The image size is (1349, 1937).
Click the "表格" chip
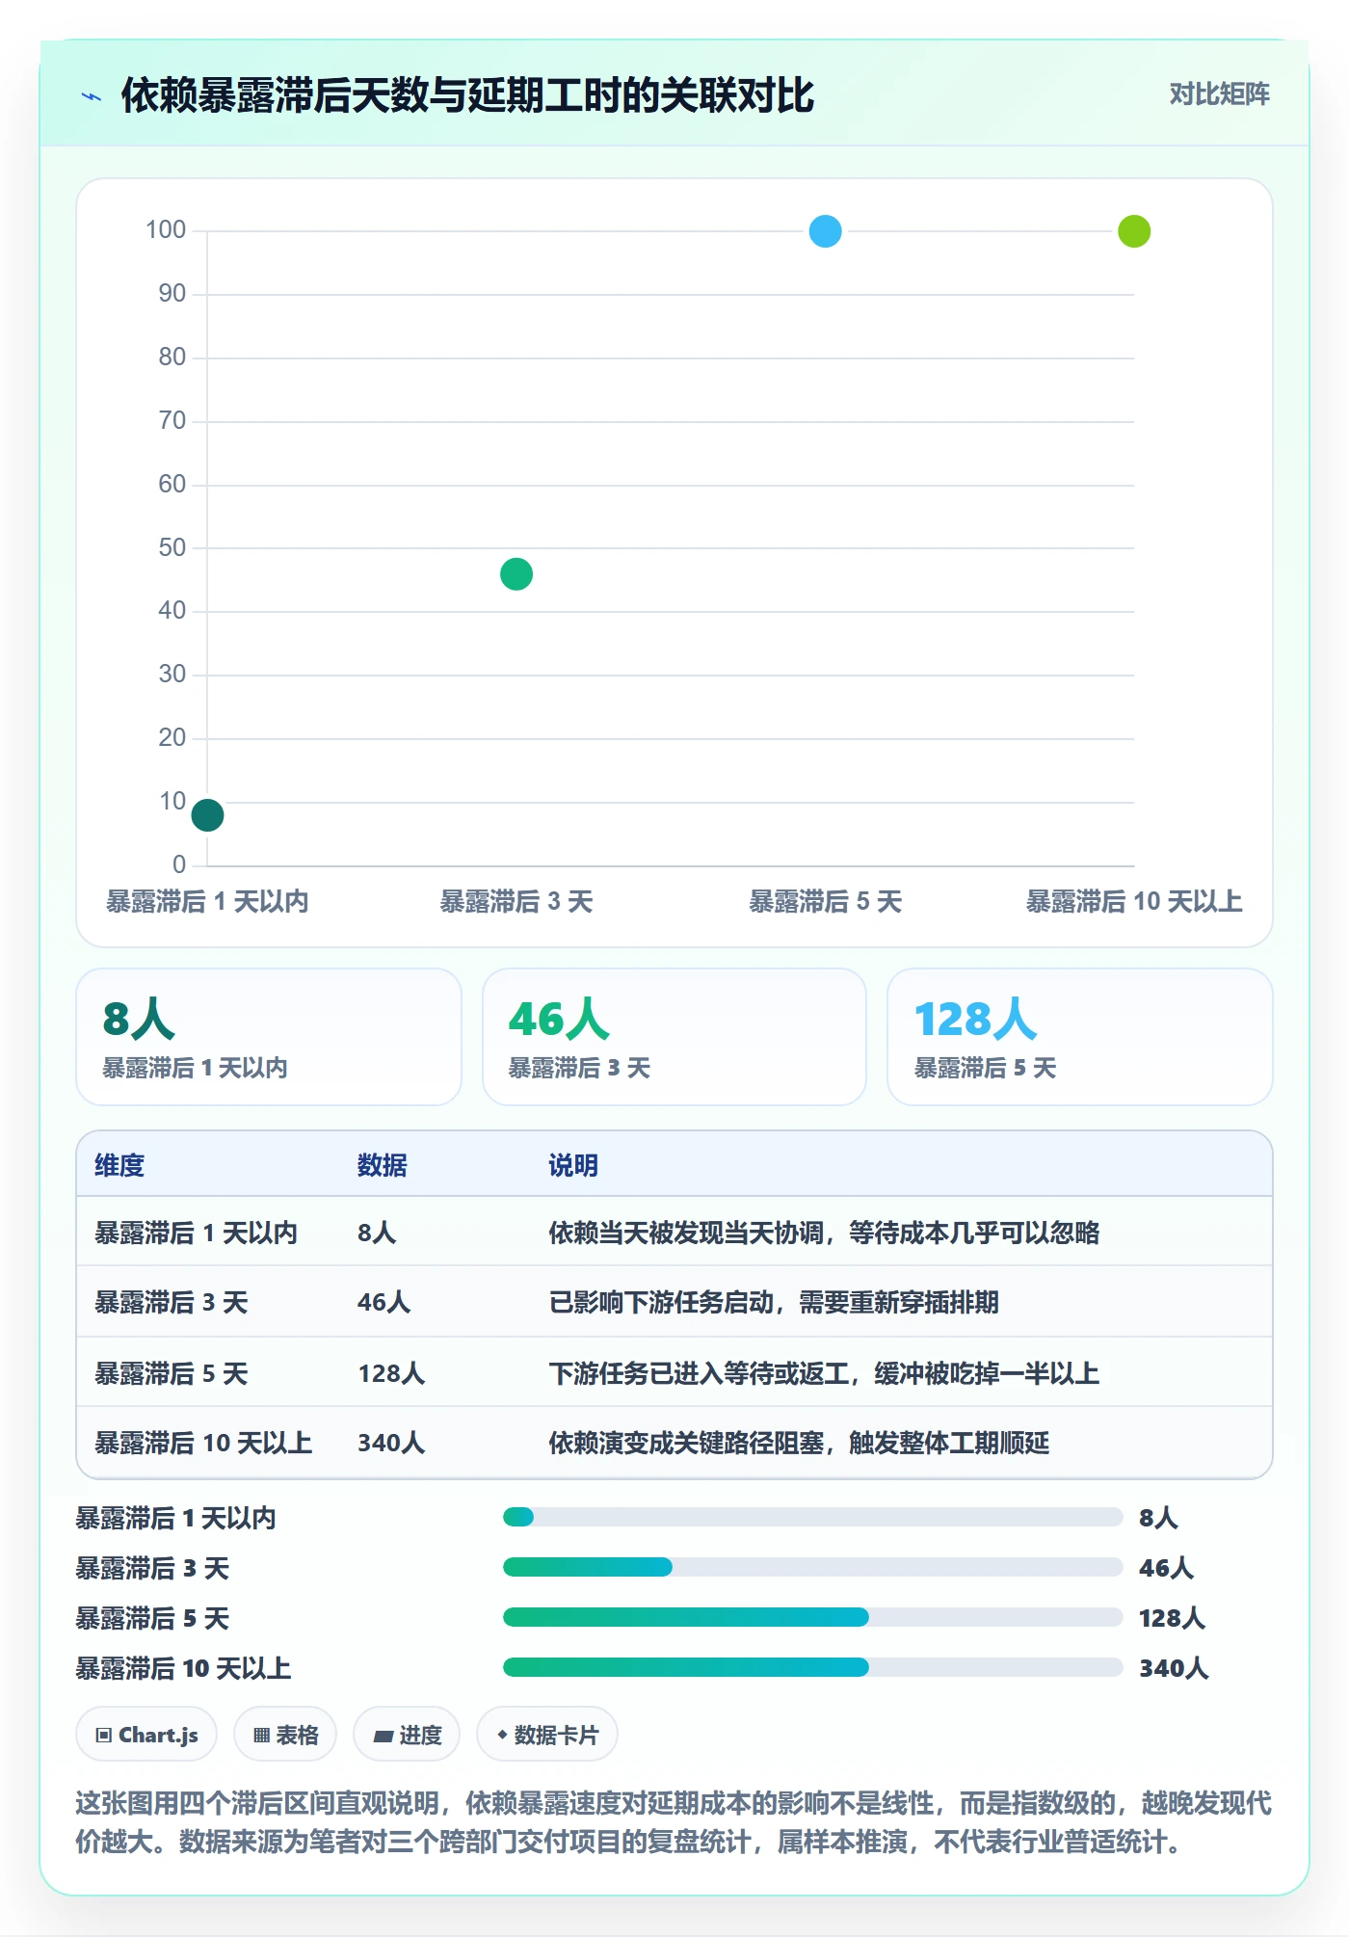point(285,1735)
